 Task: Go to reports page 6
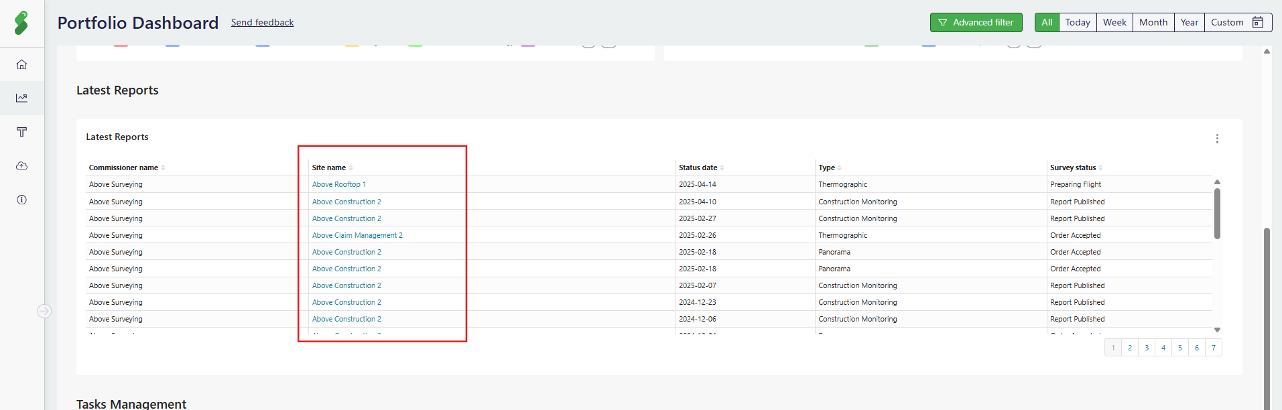[1197, 348]
